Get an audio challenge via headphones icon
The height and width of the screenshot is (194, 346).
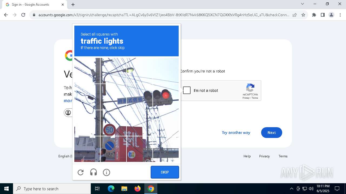(94, 172)
